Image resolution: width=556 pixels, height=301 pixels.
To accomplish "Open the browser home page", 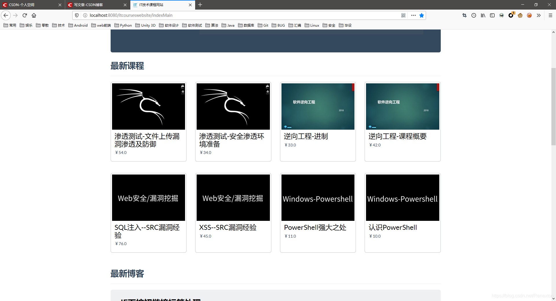I will [34, 15].
